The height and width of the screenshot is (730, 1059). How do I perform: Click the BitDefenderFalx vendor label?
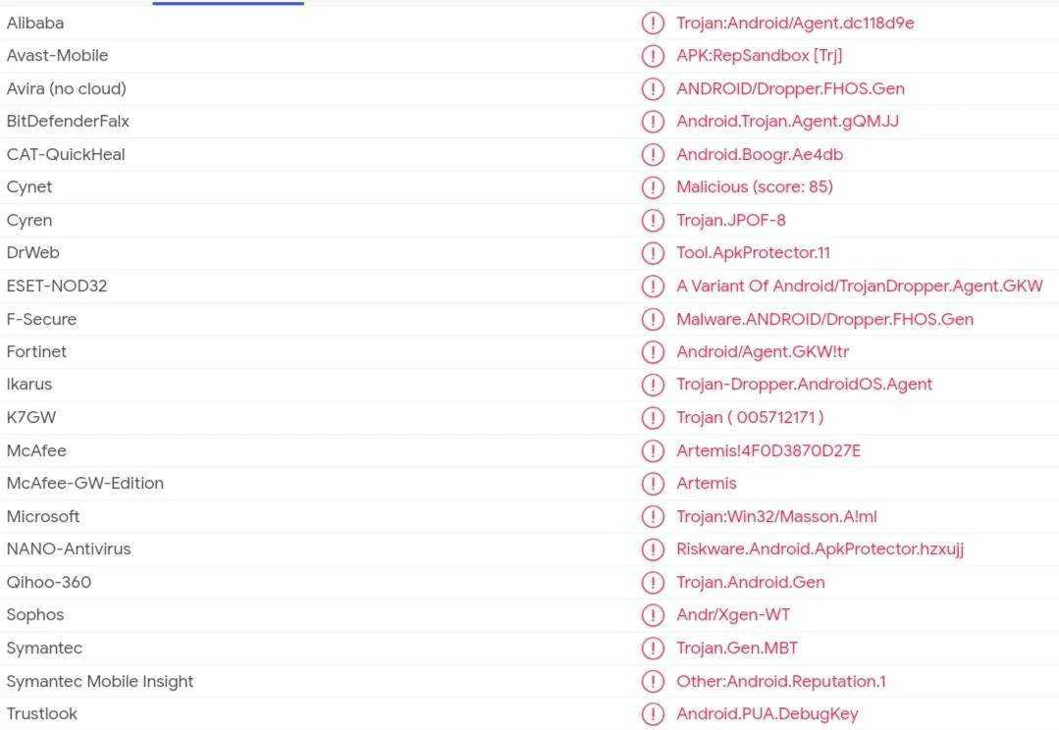tap(68, 122)
